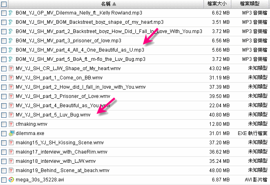Check the box for How_Did_I_Fall_In_Love_With_You.mp3

pyautogui.click(x=4, y=31)
